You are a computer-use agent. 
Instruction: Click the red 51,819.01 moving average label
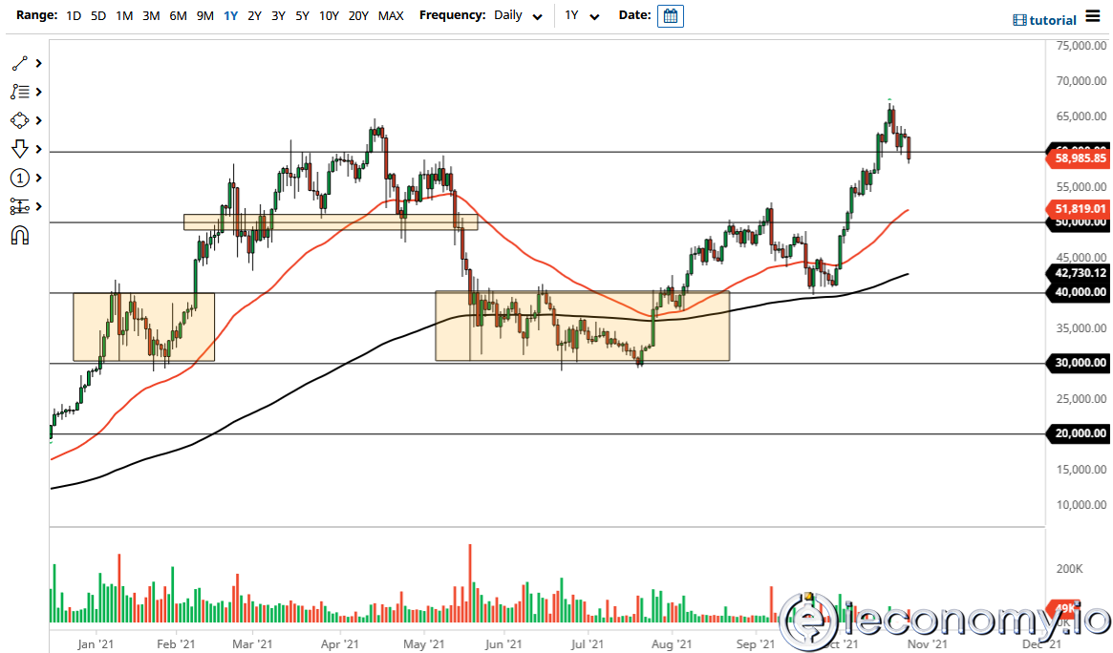[1080, 208]
